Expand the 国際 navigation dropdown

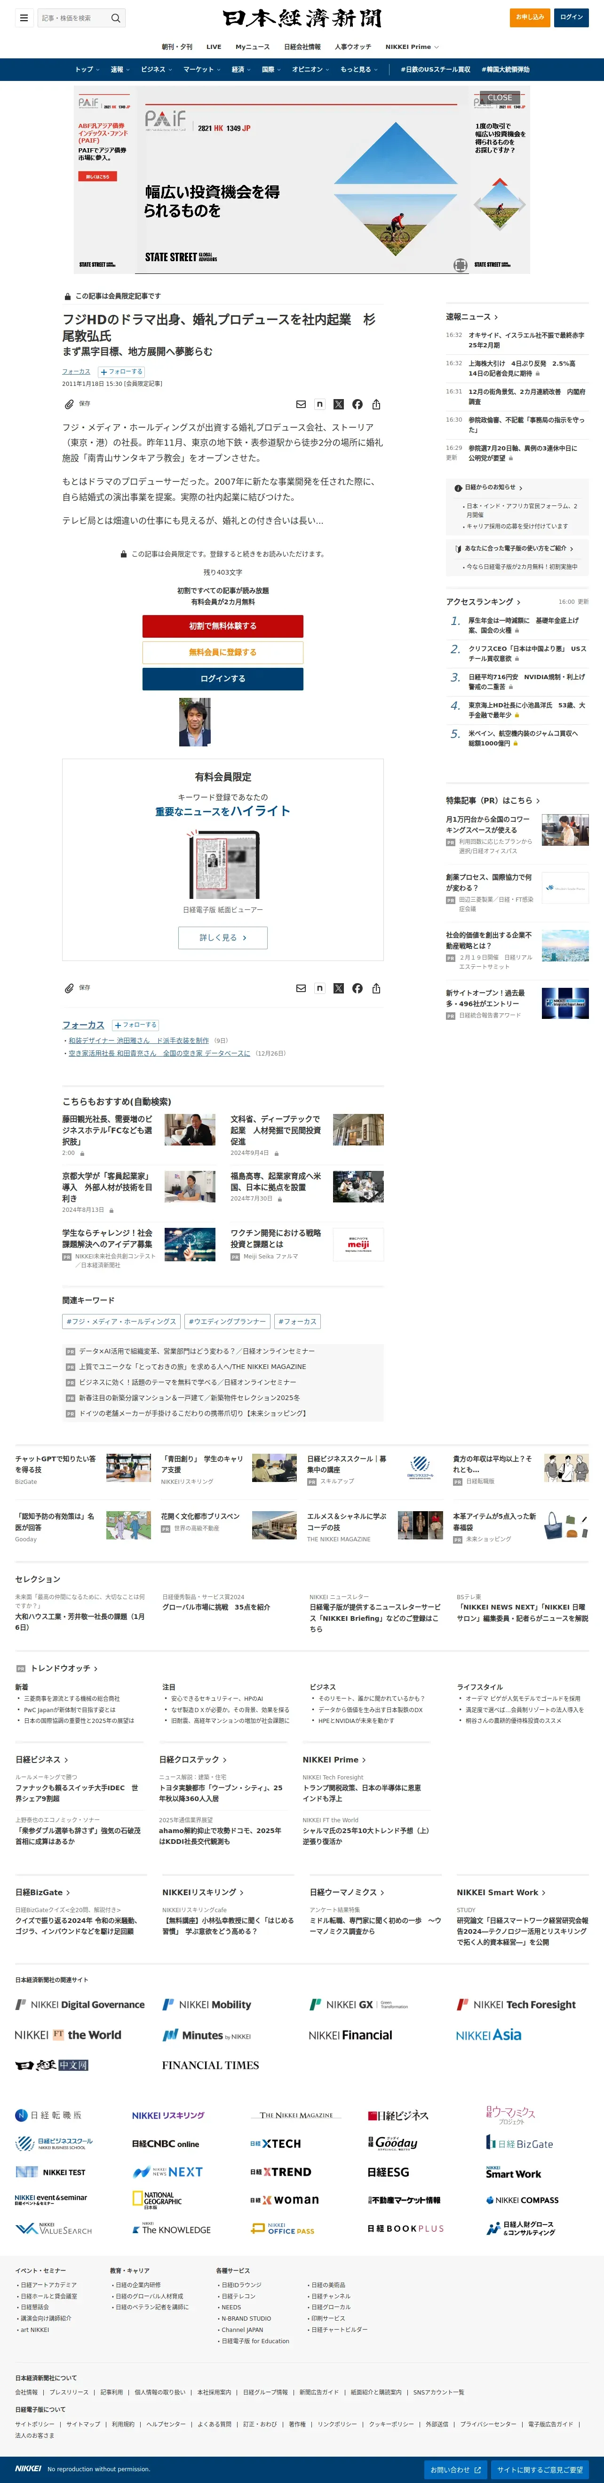(x=270, y=69)
